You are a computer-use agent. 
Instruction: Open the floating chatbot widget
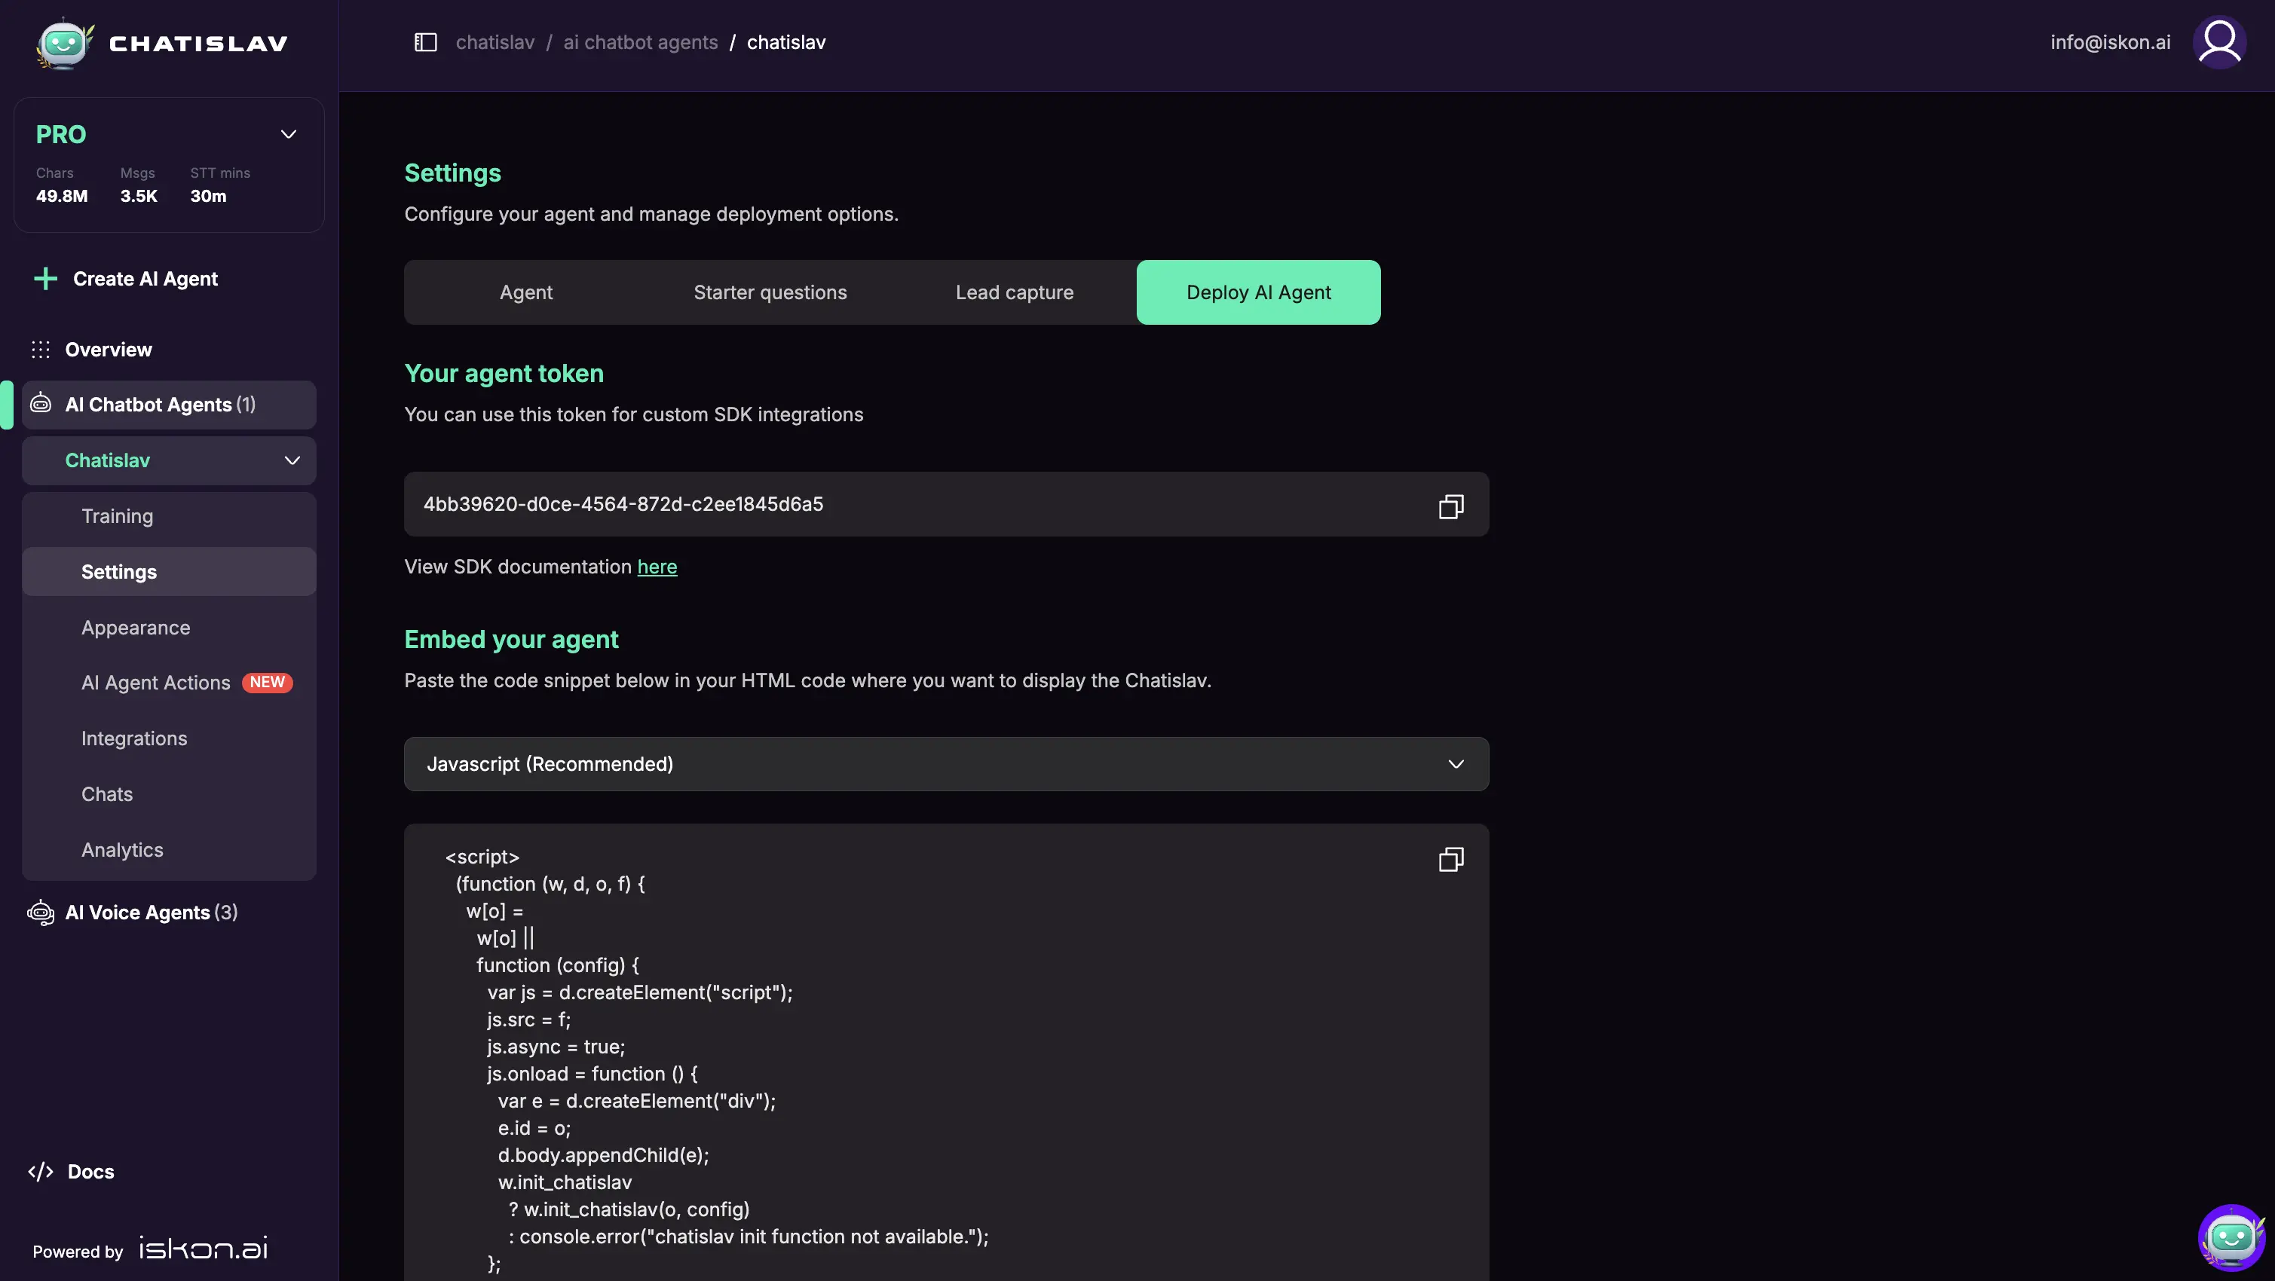[x=2231, y=1237]
